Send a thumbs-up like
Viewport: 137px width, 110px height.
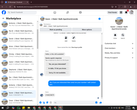[101, 103]
